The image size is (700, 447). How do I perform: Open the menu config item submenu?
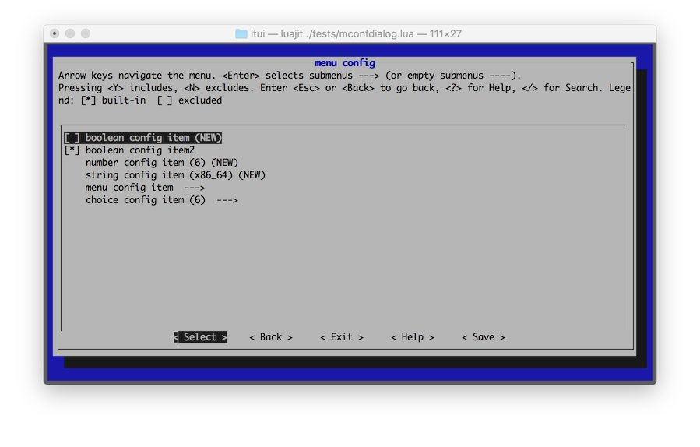point(129,188)
